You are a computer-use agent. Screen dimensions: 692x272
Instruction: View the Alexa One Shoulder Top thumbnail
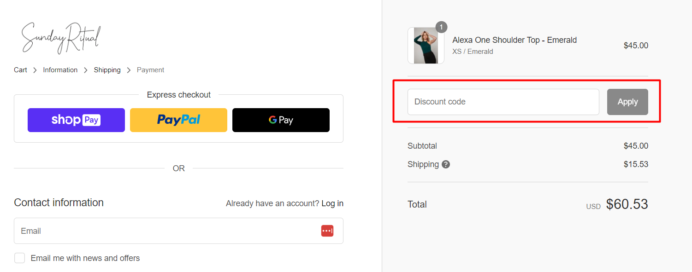point(426,45)
